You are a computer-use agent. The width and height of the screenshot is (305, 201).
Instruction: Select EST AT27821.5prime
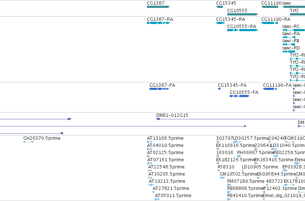(171, 188)
